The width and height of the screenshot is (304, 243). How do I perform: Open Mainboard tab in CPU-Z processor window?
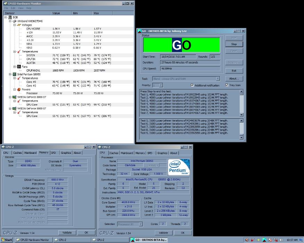point(127,153)
